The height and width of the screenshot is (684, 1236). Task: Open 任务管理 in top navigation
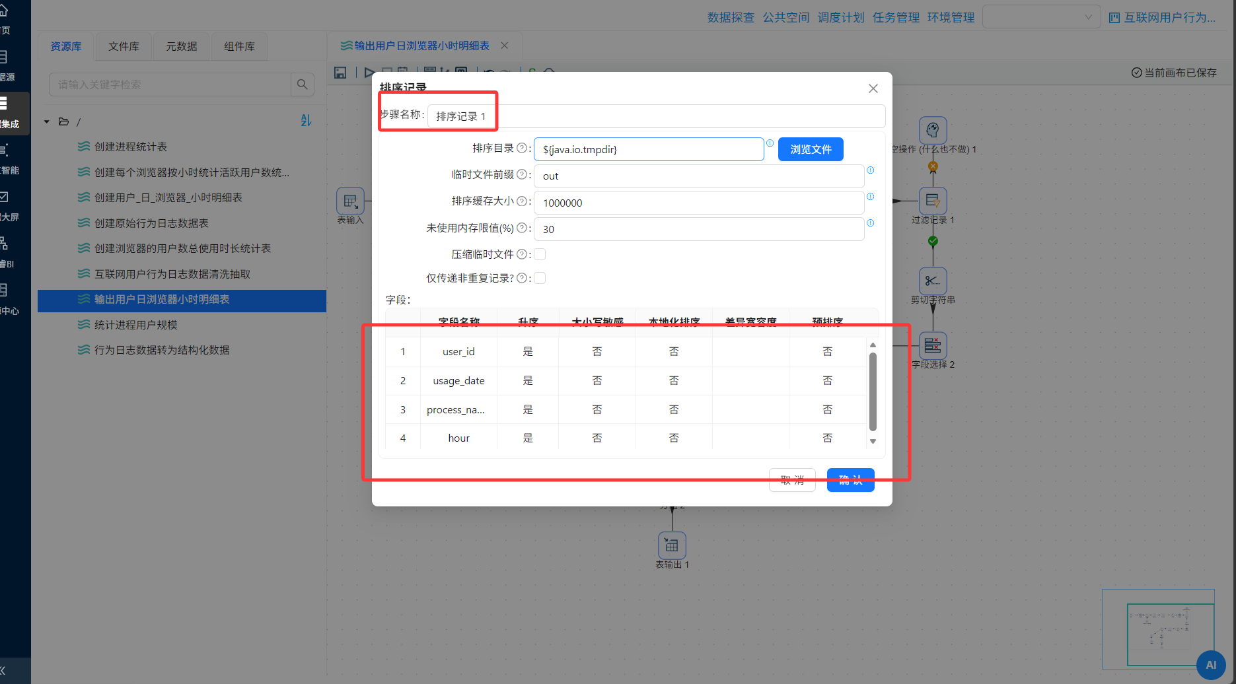[896, 18]
